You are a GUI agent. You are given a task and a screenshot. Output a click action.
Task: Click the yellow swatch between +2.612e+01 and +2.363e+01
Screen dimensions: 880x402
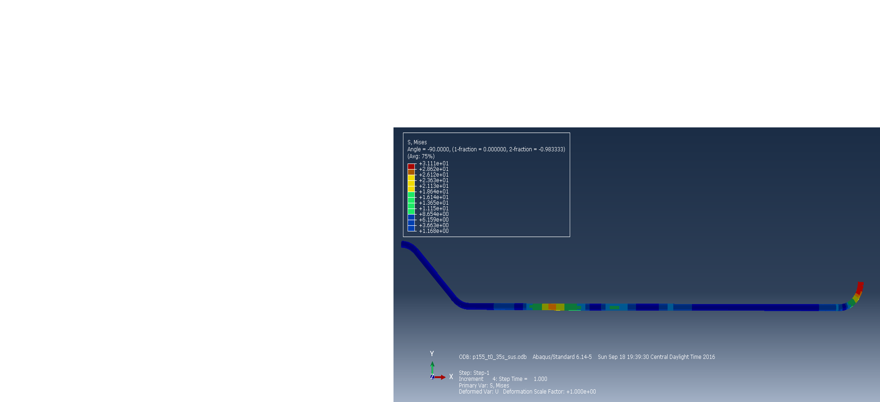click(x=411, y=178)
